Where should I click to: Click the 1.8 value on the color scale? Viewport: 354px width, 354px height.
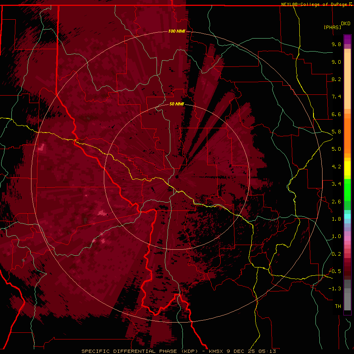point(336,219)
